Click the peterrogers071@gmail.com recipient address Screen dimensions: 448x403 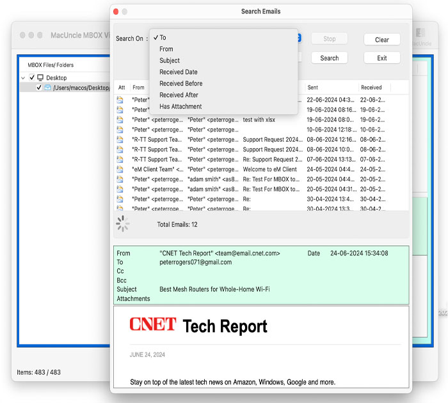pos(195,262)
